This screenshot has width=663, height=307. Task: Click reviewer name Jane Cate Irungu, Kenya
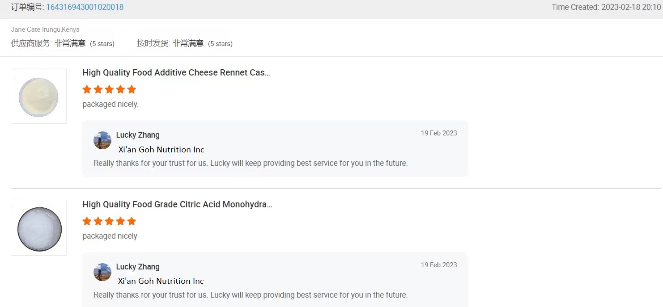45,29
